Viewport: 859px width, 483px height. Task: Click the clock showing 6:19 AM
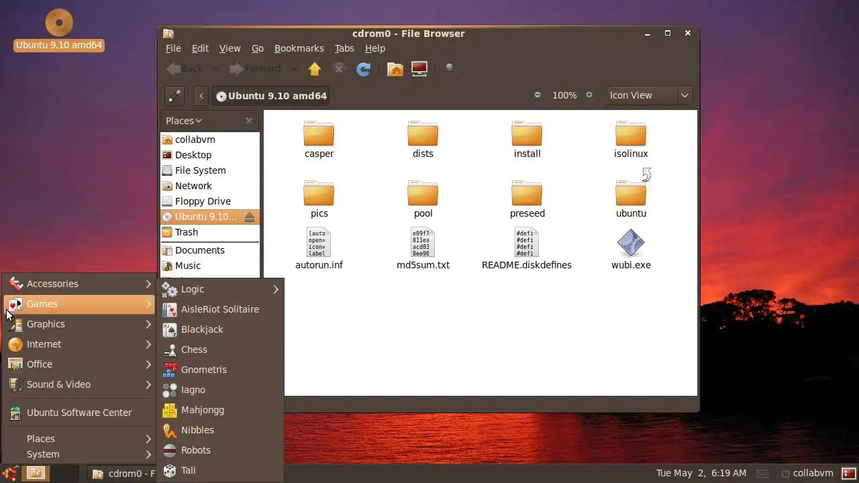pyautogui.click(x=701, y=474)
